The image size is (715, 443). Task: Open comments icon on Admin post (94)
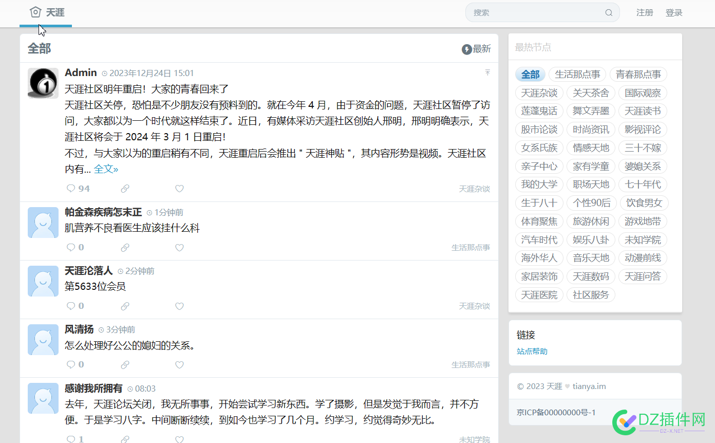pyautogui.click(x=71, y=189)
